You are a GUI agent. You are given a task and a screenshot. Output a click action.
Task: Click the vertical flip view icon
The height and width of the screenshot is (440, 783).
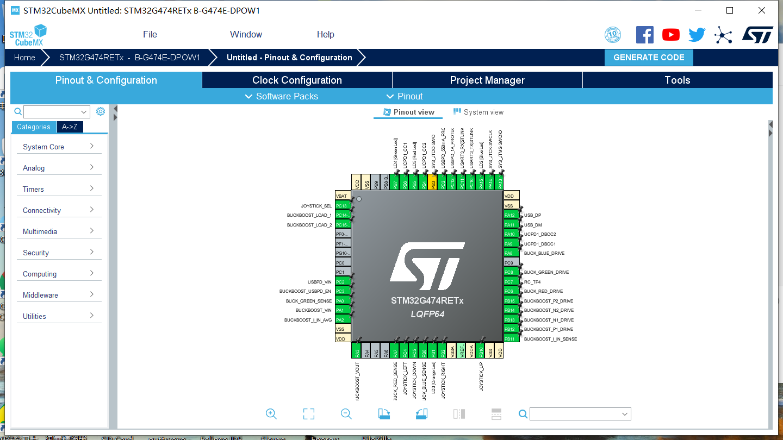coord(459,414)
